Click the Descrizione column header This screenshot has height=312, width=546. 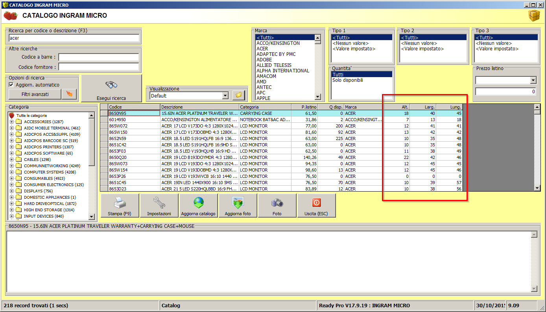pyautogui.click(x=199, y=107)
